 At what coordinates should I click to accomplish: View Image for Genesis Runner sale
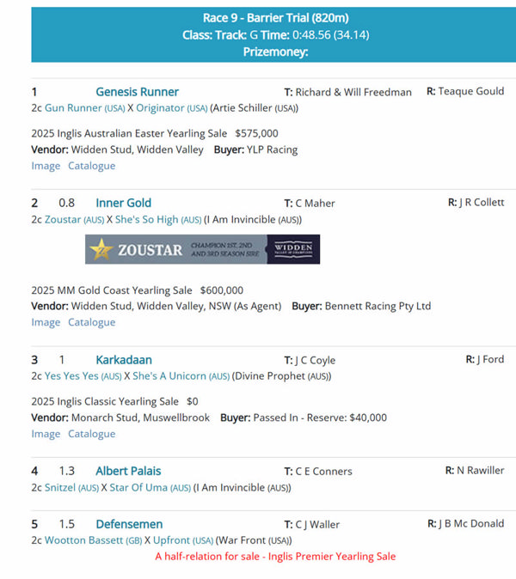[x=46, y=166]
